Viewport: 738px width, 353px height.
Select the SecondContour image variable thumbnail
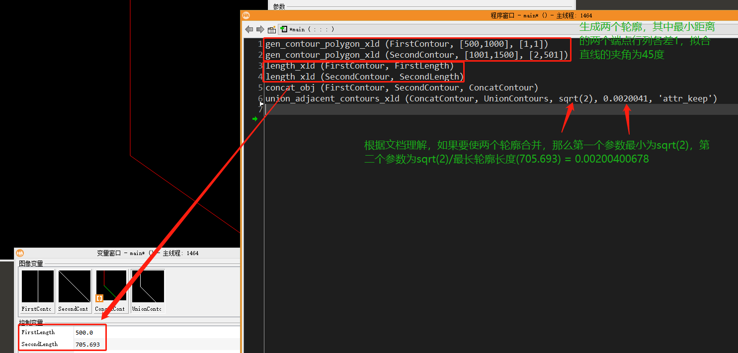[74, 291]
